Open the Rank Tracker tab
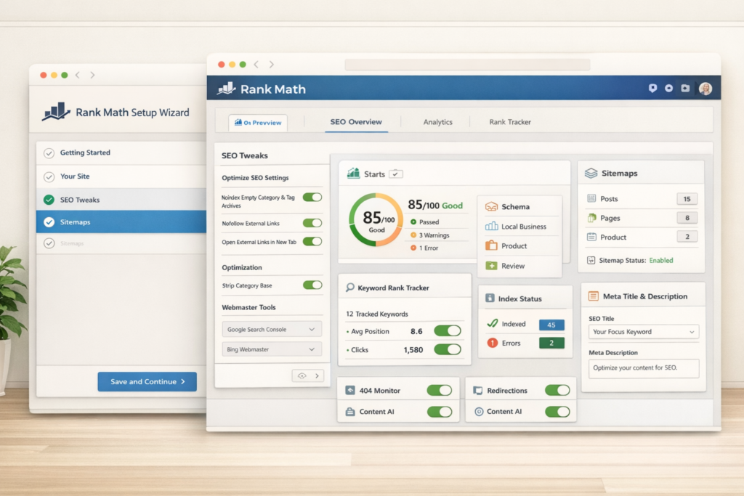This screenshot has width=744, height=496. click(511, 122)
